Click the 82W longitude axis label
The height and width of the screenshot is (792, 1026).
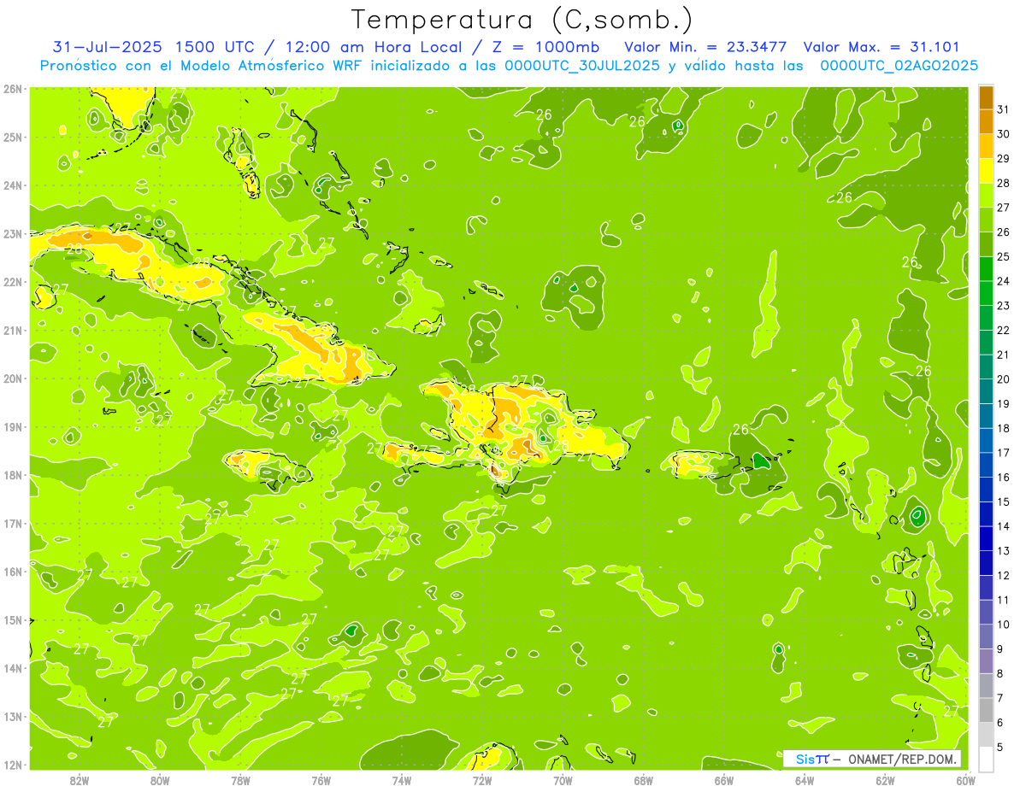coord(80,780)
